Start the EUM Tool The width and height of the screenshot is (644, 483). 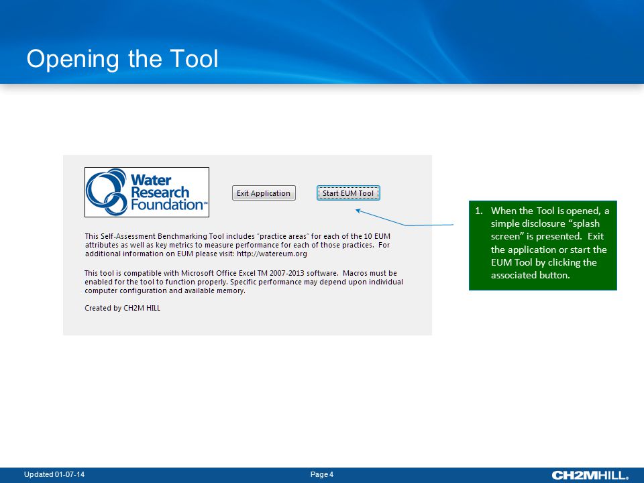coord(348,193)
